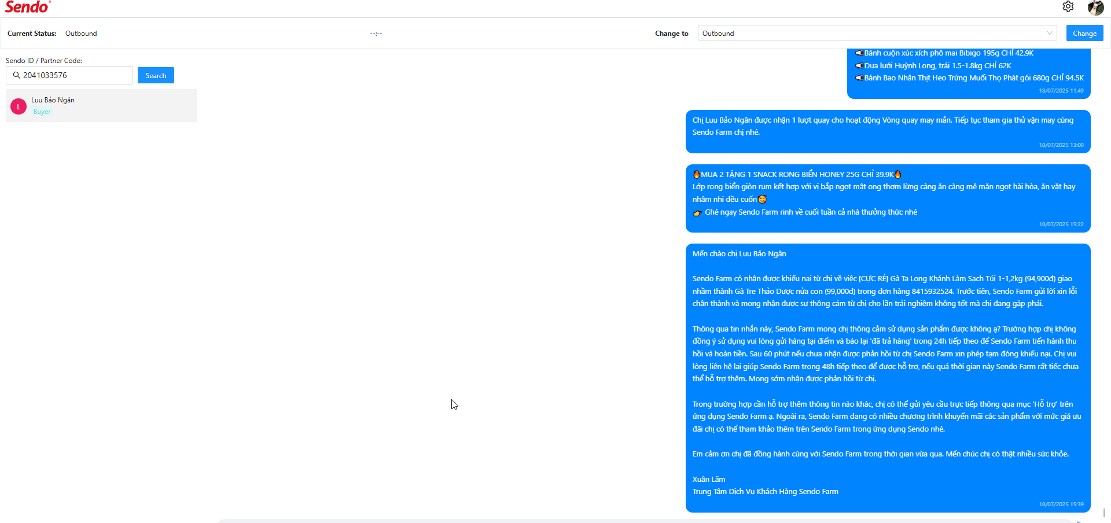Click the pointing hand emoji before Ghé ngay

[698, 213]
